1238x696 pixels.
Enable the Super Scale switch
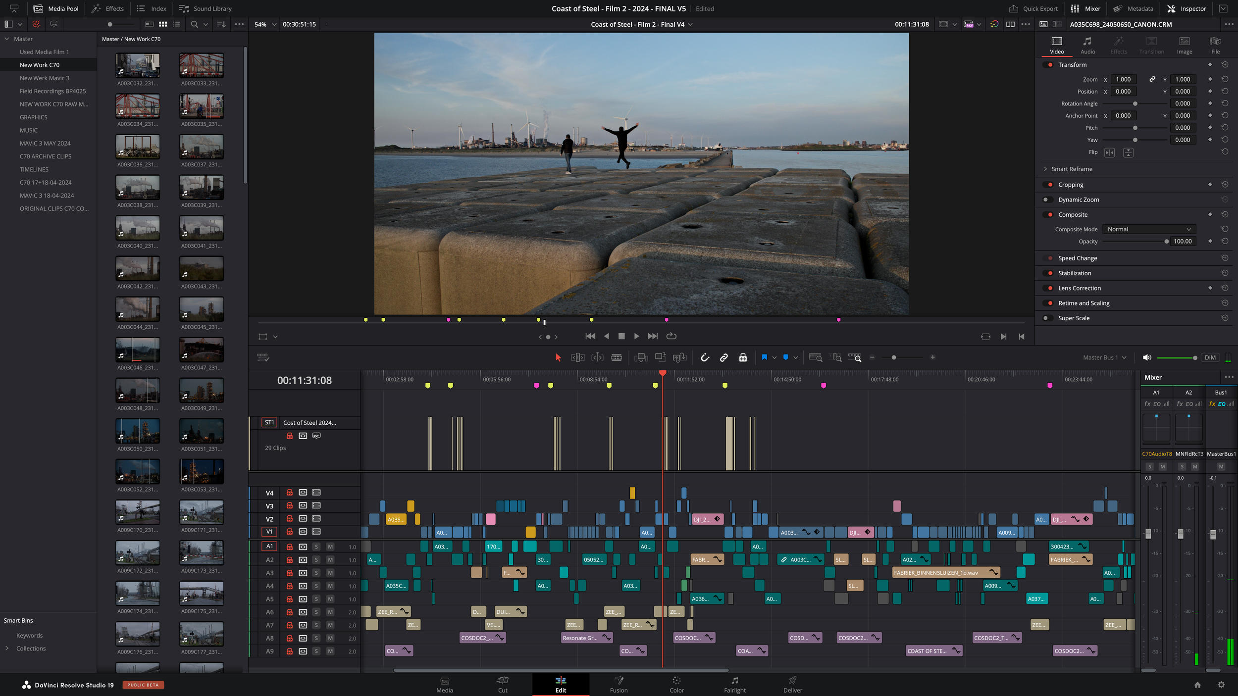pyautogui.click(x=1048, y=318)
